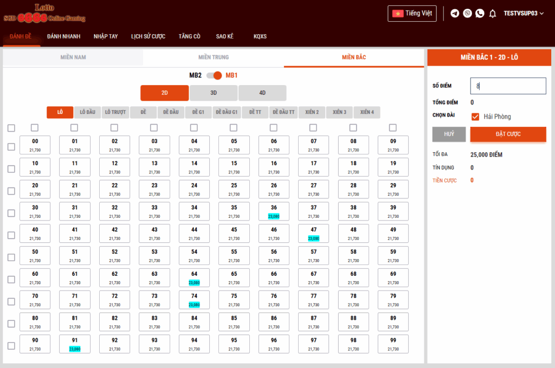Open the LỊCH SỬ CƯỢC menu
Image resolution: width=555 pixels, height=368 pixels.
click(x=148, y=36)
